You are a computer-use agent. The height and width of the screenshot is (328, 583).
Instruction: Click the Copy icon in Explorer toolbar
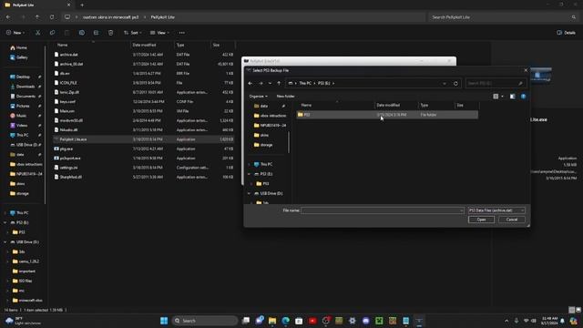[52, 33]
